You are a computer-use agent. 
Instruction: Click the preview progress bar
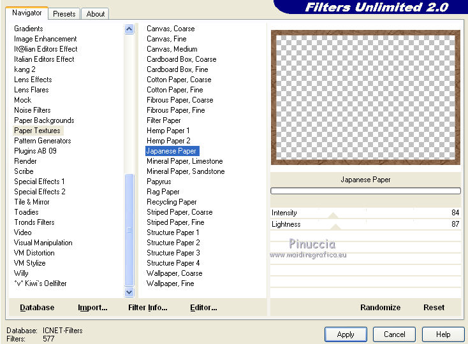[365, 190]
